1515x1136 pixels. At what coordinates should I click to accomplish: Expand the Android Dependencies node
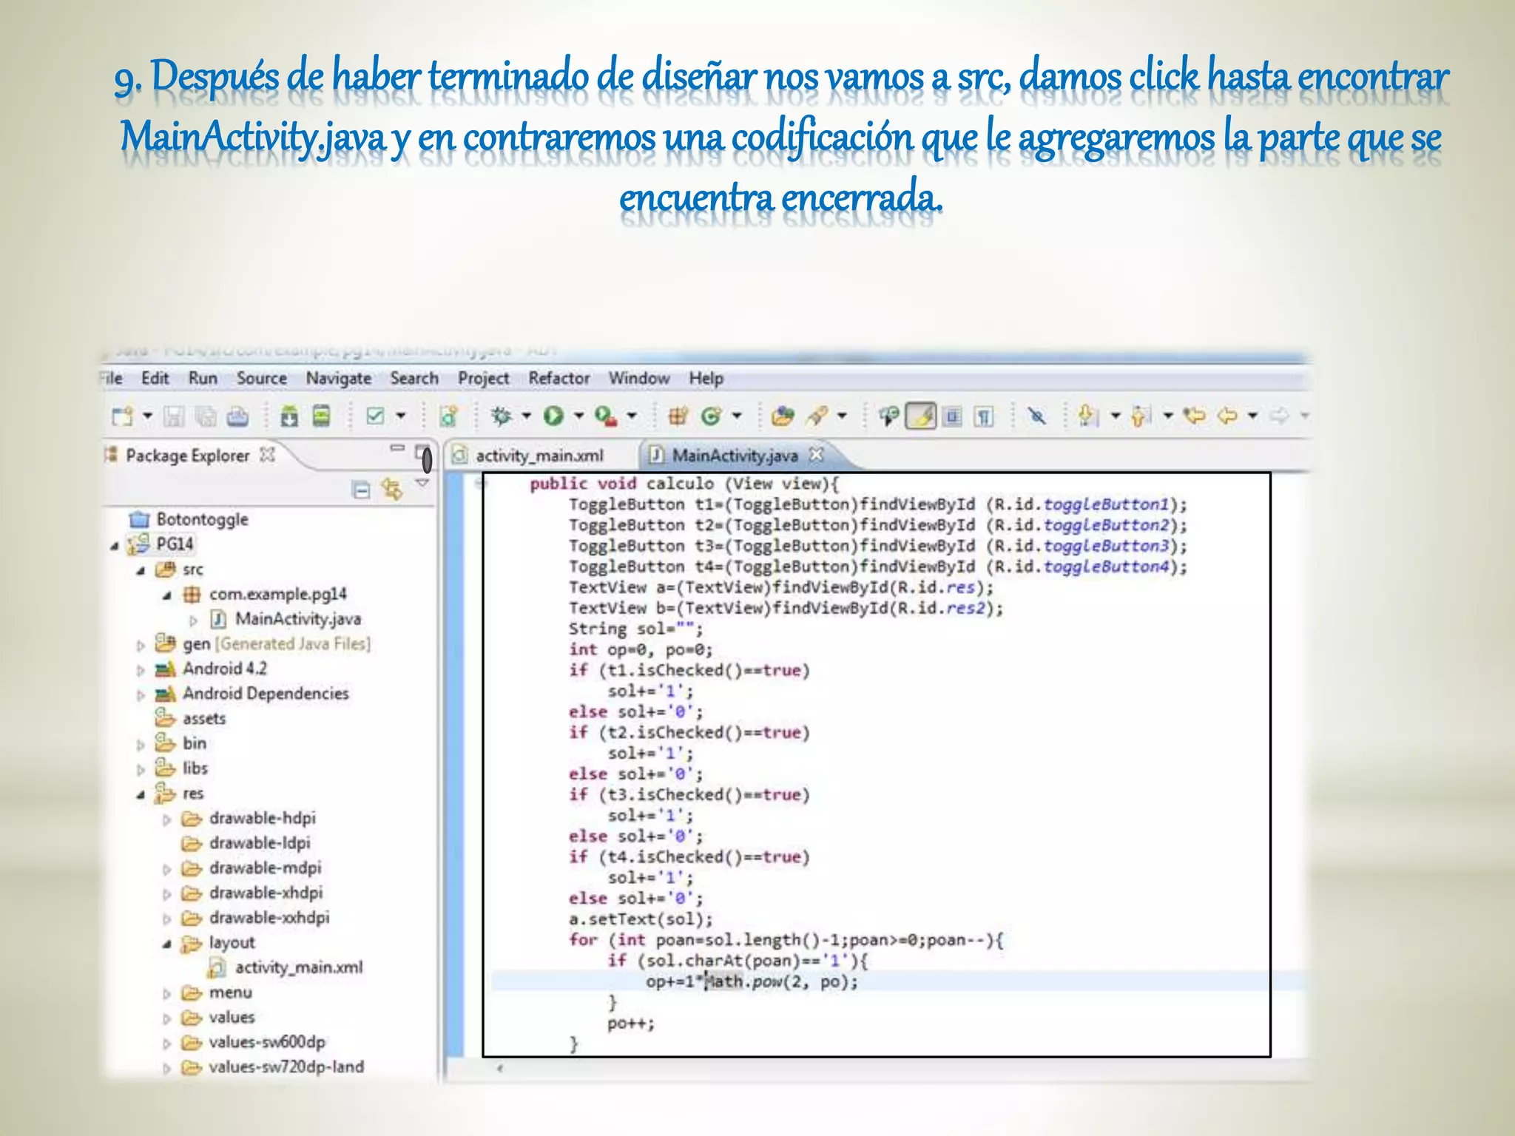pyautogui.click(x=141, y=695)
